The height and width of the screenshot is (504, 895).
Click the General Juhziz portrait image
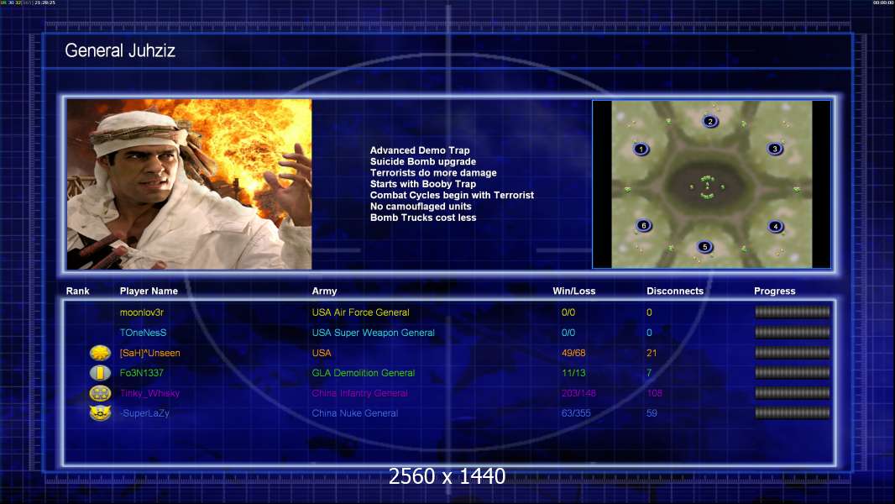189,184
